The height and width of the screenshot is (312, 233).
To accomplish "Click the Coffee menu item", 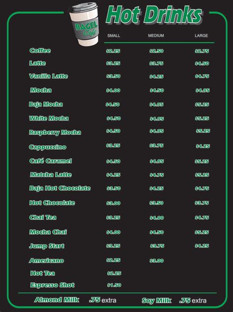I will 40,51.
